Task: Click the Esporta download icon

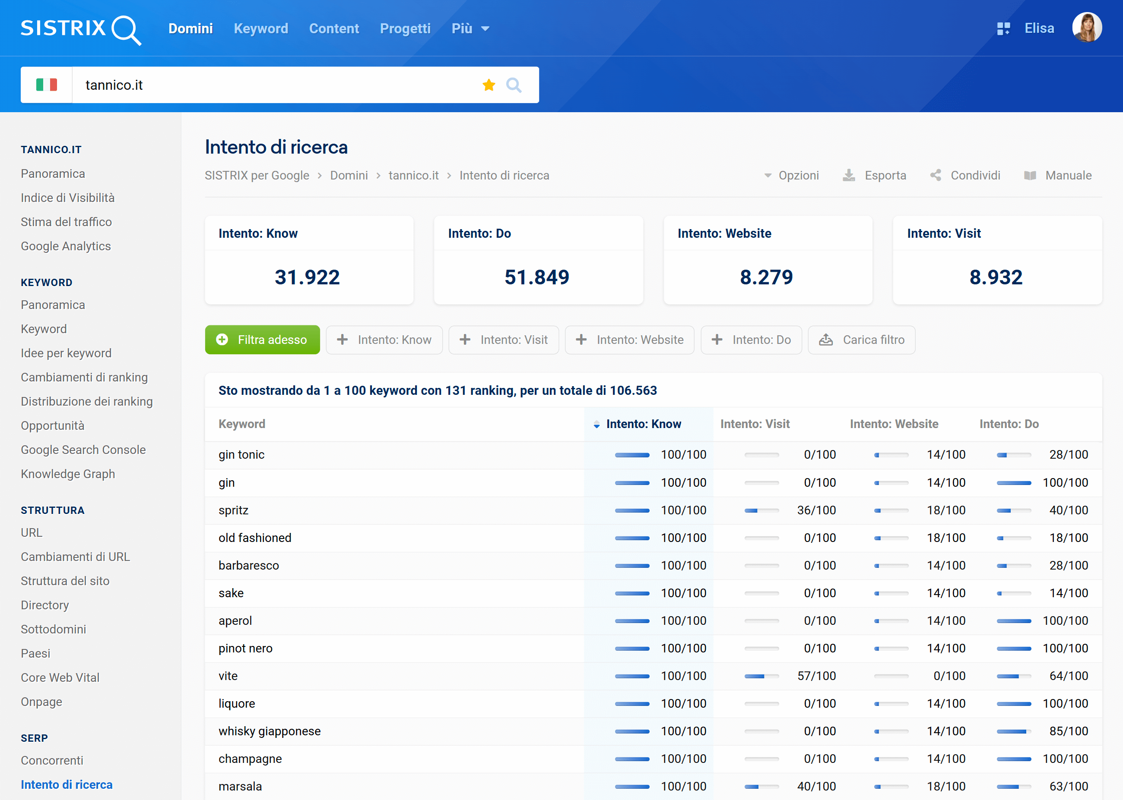Action: coord(848,175)
